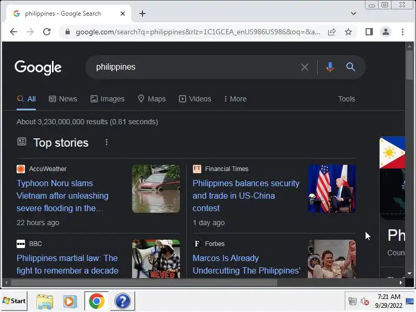The width and height of the screenshot is (416, 312).
Task: Click the Forbes source icon
Action: [x=197, y=244]
